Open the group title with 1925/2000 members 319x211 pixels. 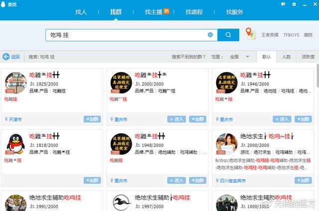(x=44, y=75)
